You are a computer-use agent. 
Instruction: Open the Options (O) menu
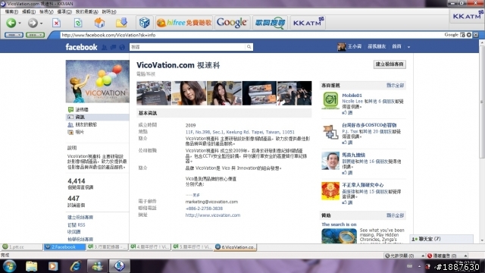pos(64,12)
